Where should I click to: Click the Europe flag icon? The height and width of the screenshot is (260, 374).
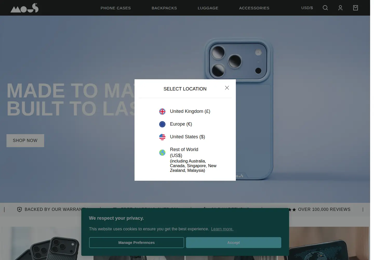(x=162, y=124)
